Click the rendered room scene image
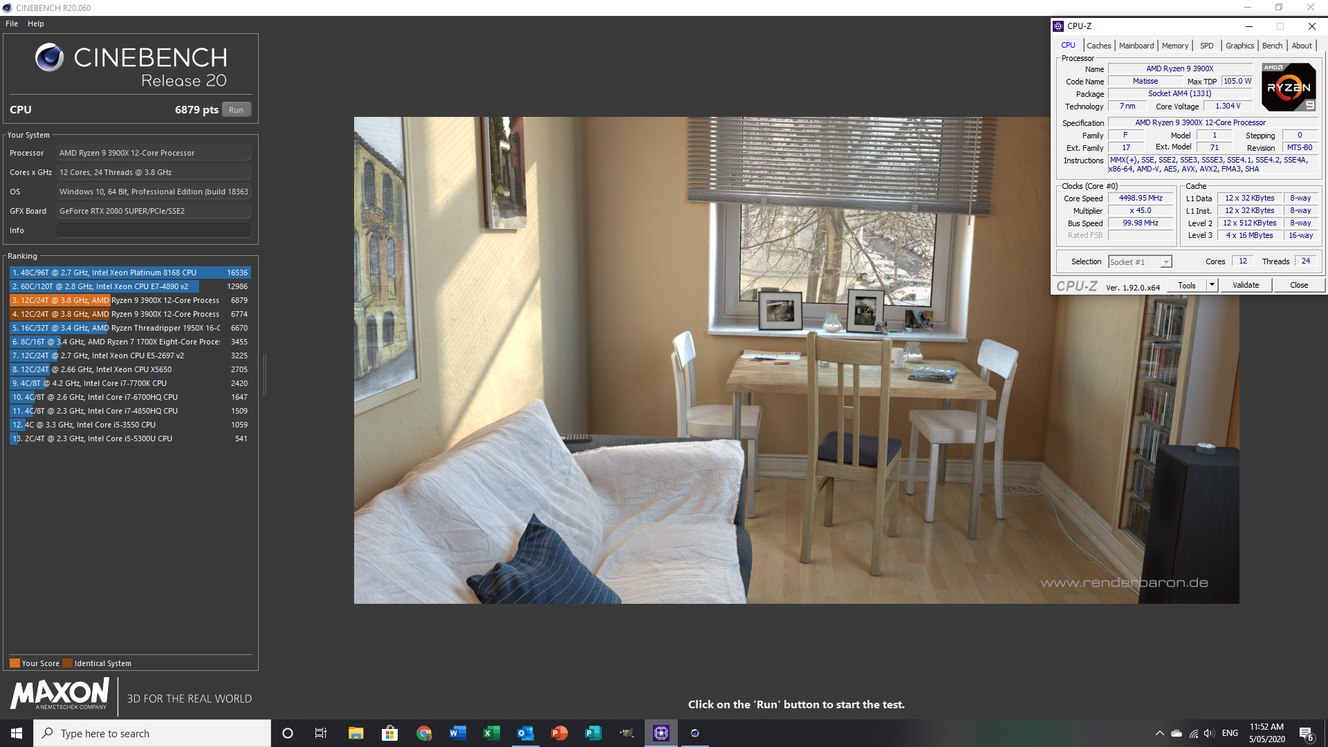This screenshot has width=1328, height=747. pos(796,360)
